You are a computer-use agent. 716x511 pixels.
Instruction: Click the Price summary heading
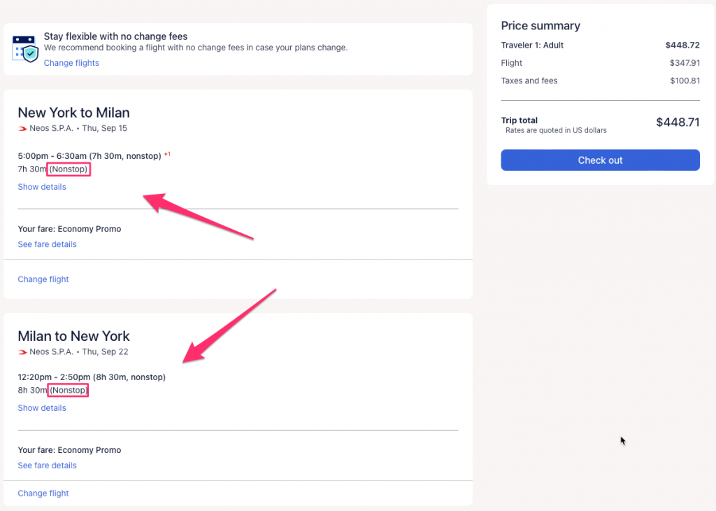[540, 26]
